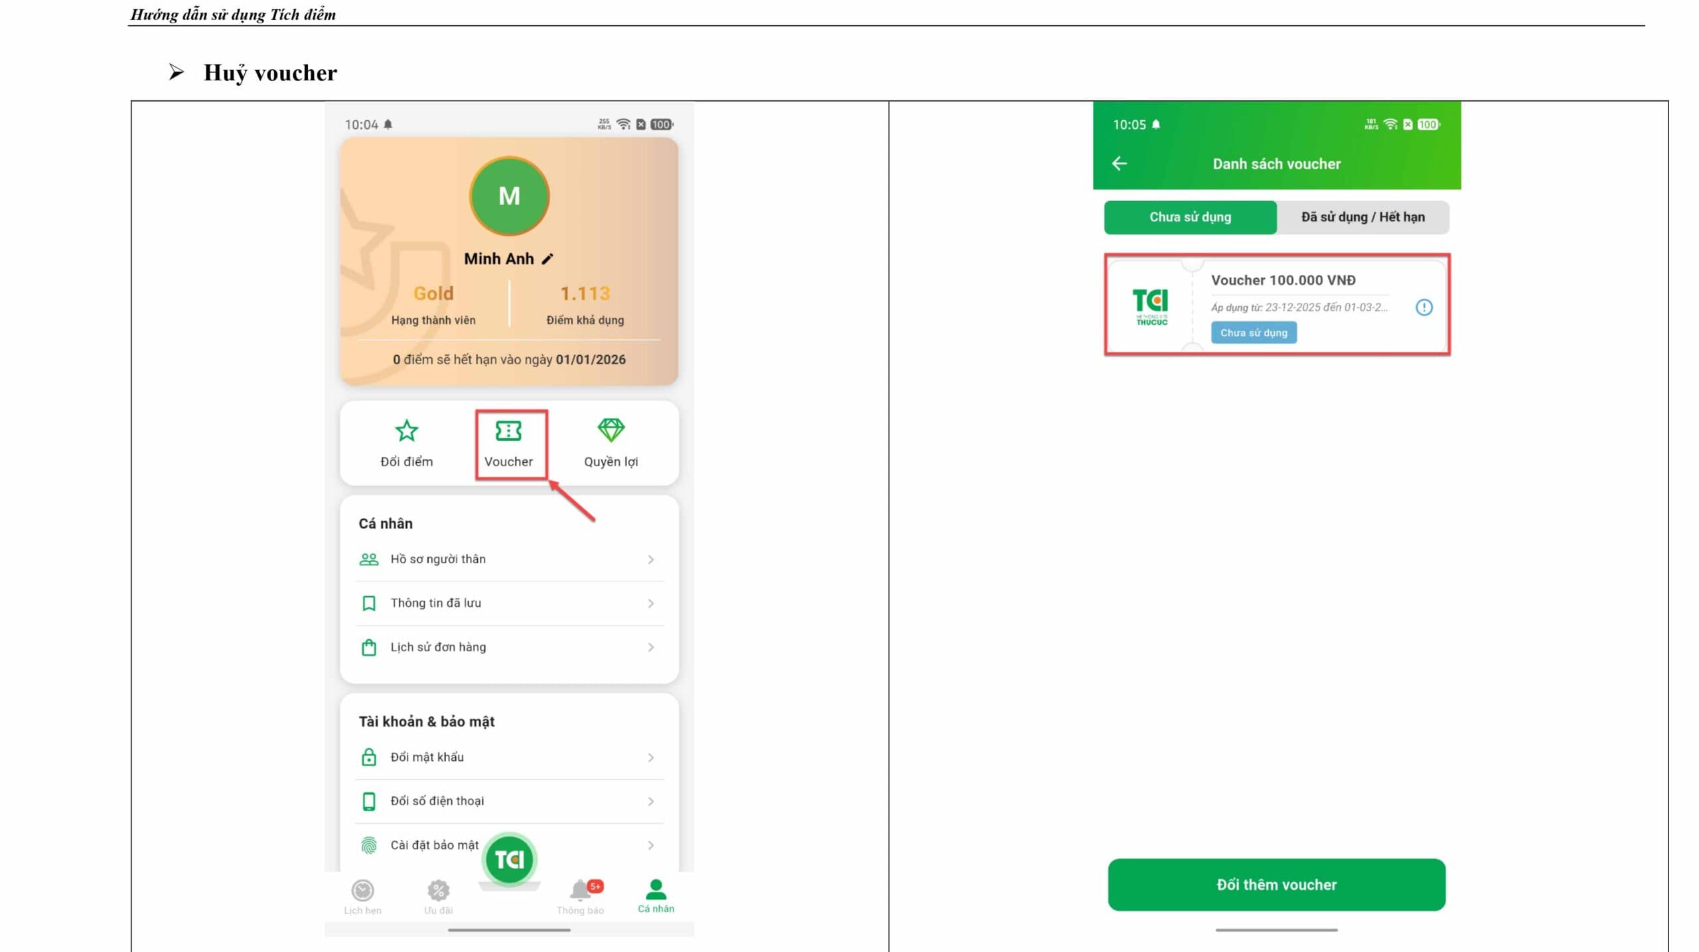Viewport: 1699px width, 952px height.
Task: Tap the voucher info exclamation icon
Action: [x=1424, y=307]
